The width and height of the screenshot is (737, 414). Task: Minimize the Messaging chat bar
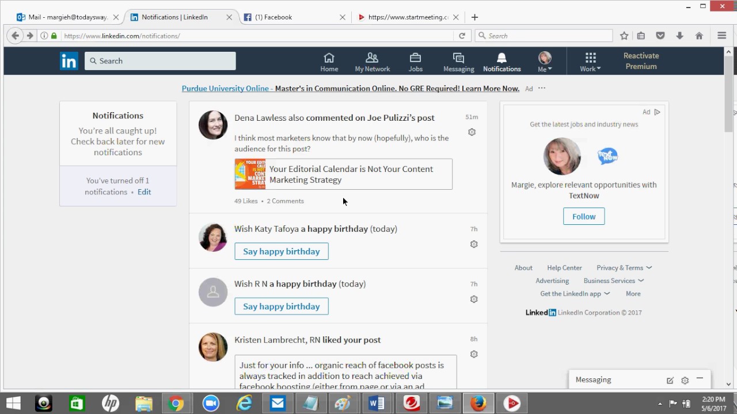pyautogui.click(x=700, y=379)
